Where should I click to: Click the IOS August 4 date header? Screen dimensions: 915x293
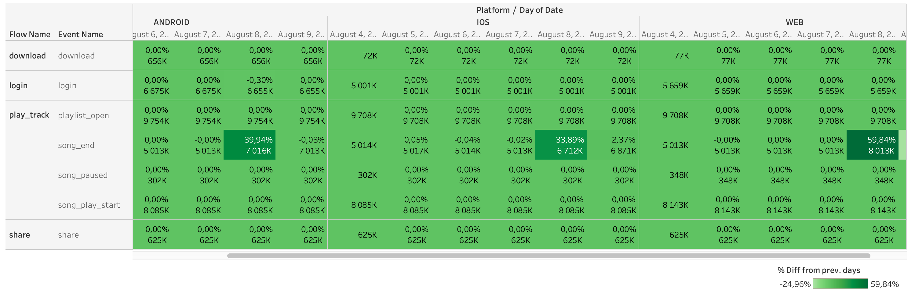(x=353, y=34)
